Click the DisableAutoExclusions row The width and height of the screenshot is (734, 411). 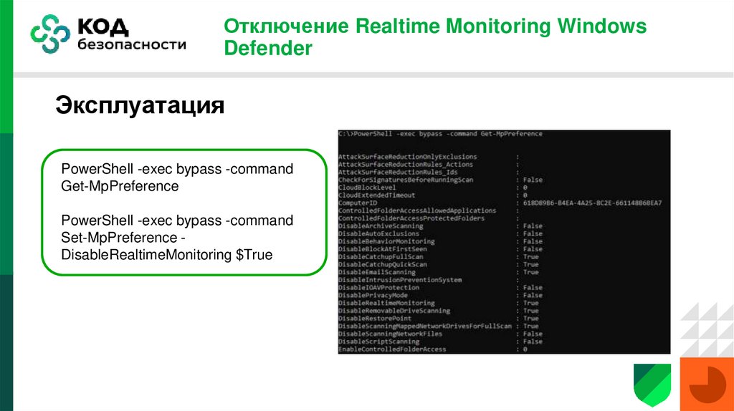click(441, 234)
